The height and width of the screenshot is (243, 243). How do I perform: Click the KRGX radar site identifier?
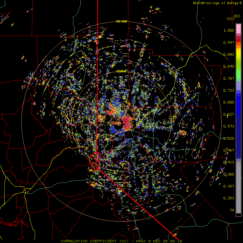click(x=141, y=241)
